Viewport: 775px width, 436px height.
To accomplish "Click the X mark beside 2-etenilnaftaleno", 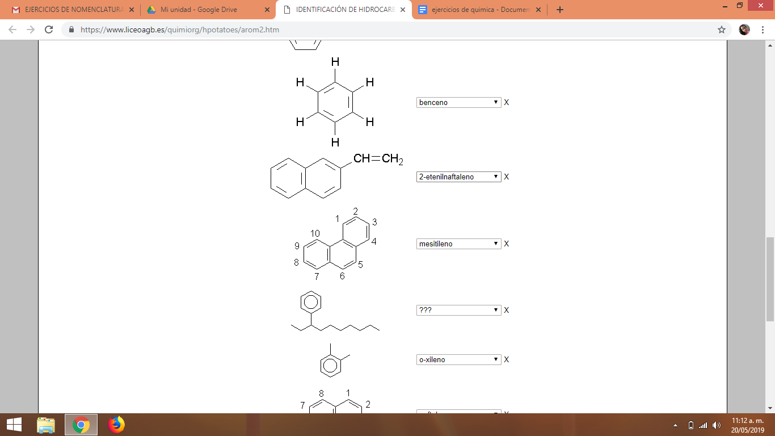I will [x=507, y=177].
